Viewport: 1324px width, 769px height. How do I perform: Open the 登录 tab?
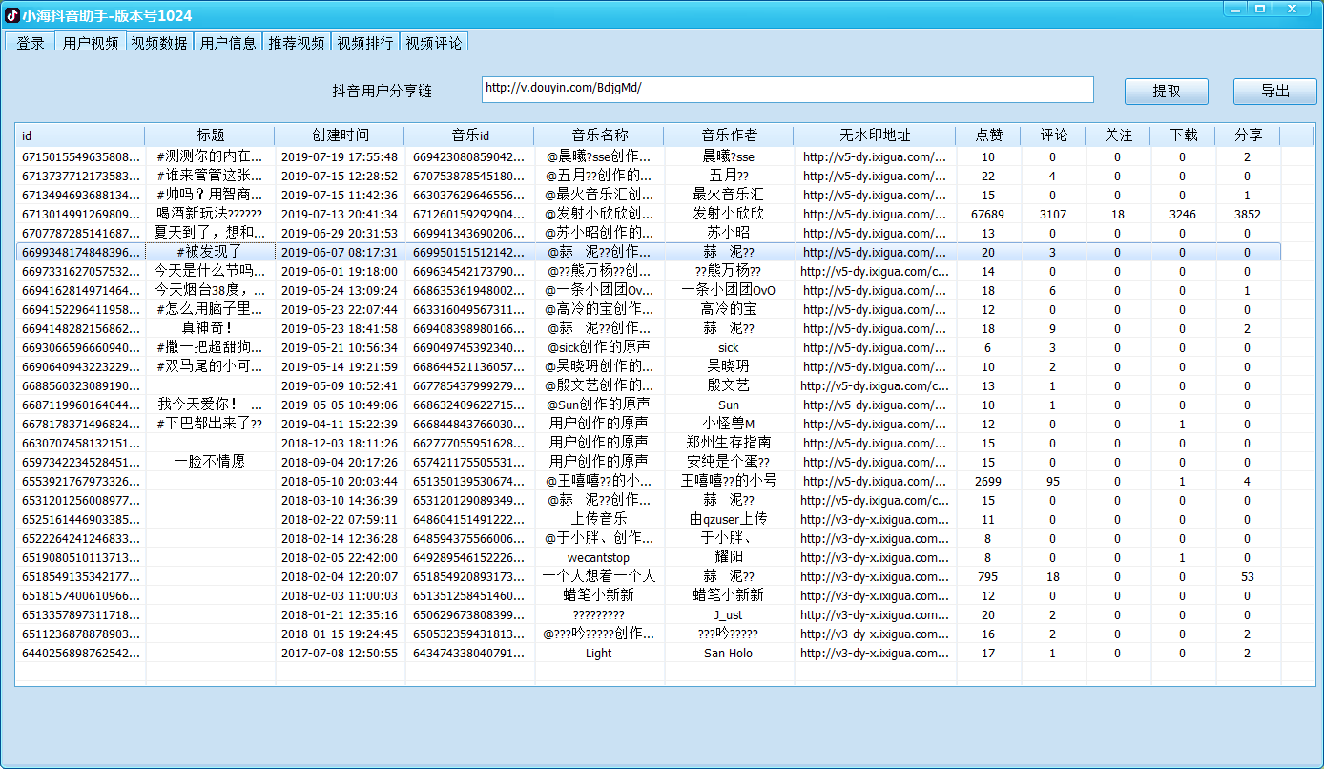click(x=31, y=43)
